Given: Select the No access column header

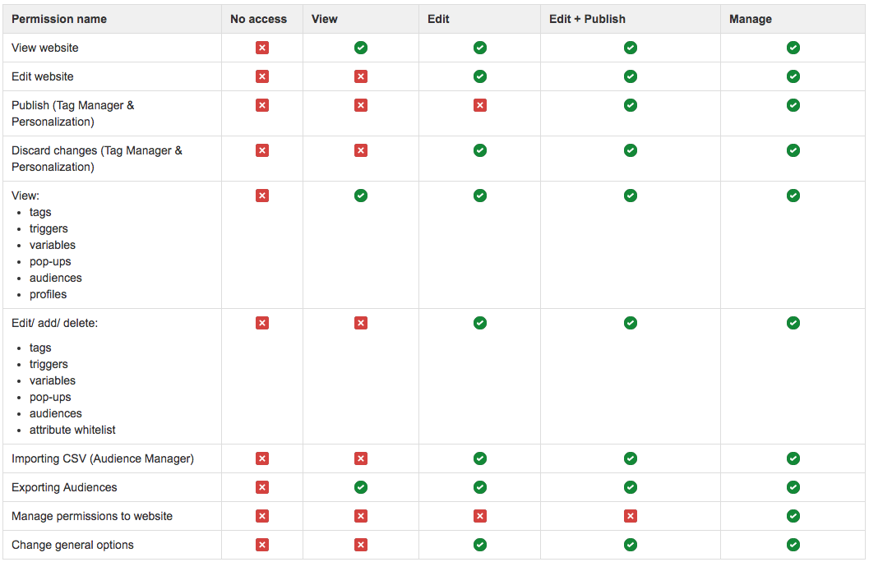Looking at the screenshot, I should [x=259, y=19].
